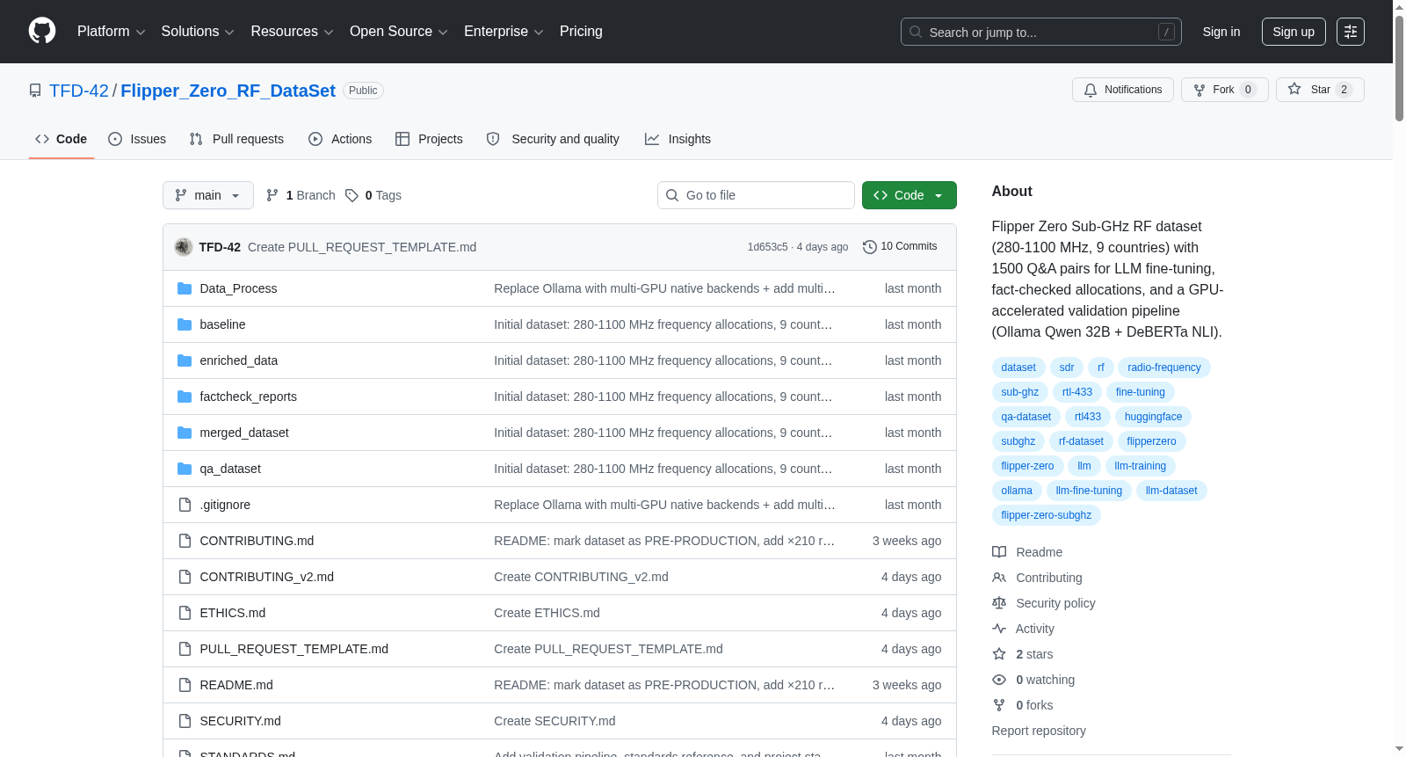The image size is (1406, 757).
Task: Expand the Platform menu
Action: pos(111,31)
